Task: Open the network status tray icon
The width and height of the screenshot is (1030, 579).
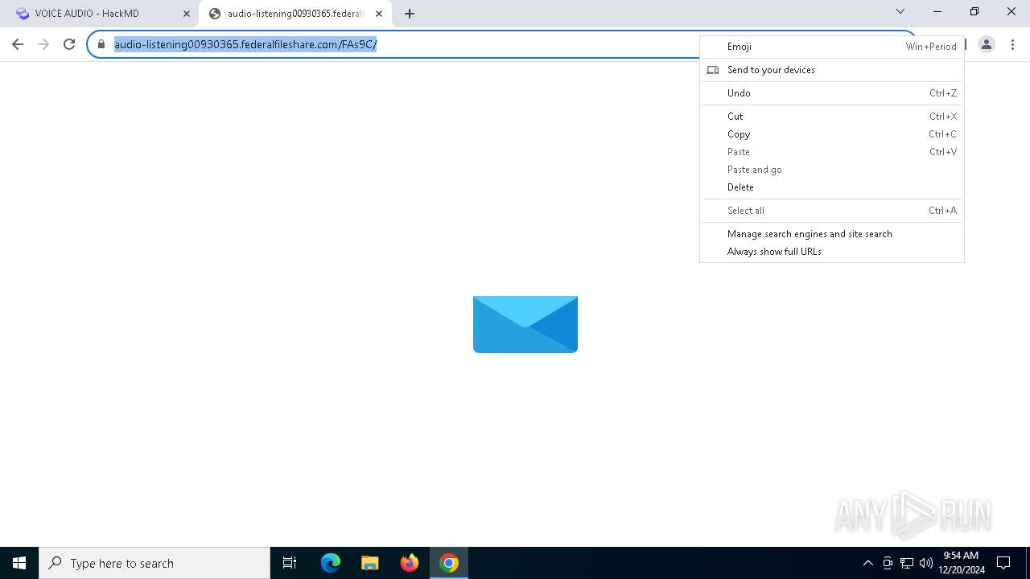Action: 907,563
